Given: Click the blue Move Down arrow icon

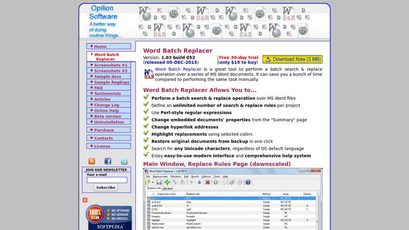Looking at the screenshot, I should coord(199,182).
